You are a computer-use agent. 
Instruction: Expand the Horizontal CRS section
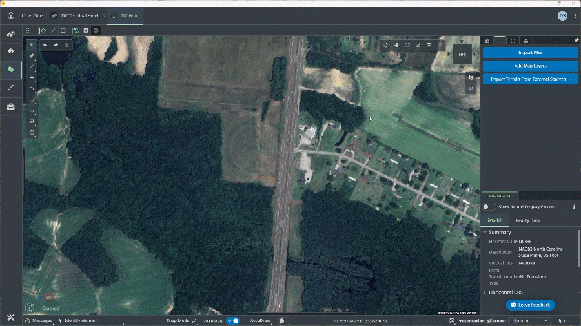point(485,292)
